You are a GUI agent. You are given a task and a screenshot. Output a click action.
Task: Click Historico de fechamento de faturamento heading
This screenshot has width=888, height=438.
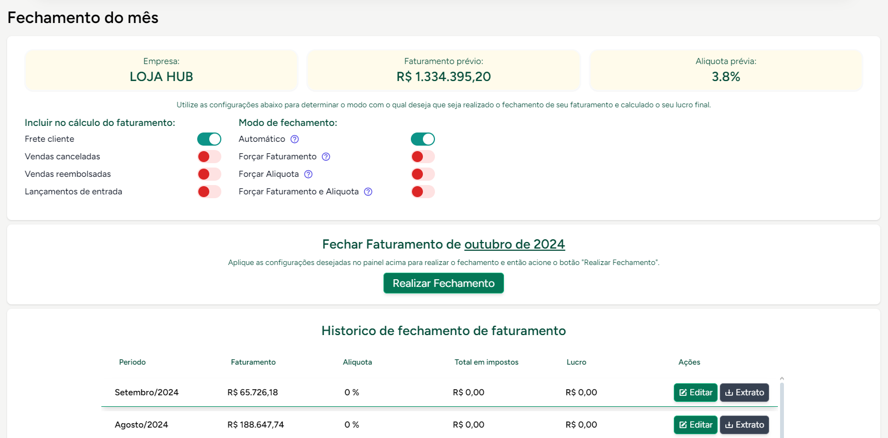(x=444, y=331)
